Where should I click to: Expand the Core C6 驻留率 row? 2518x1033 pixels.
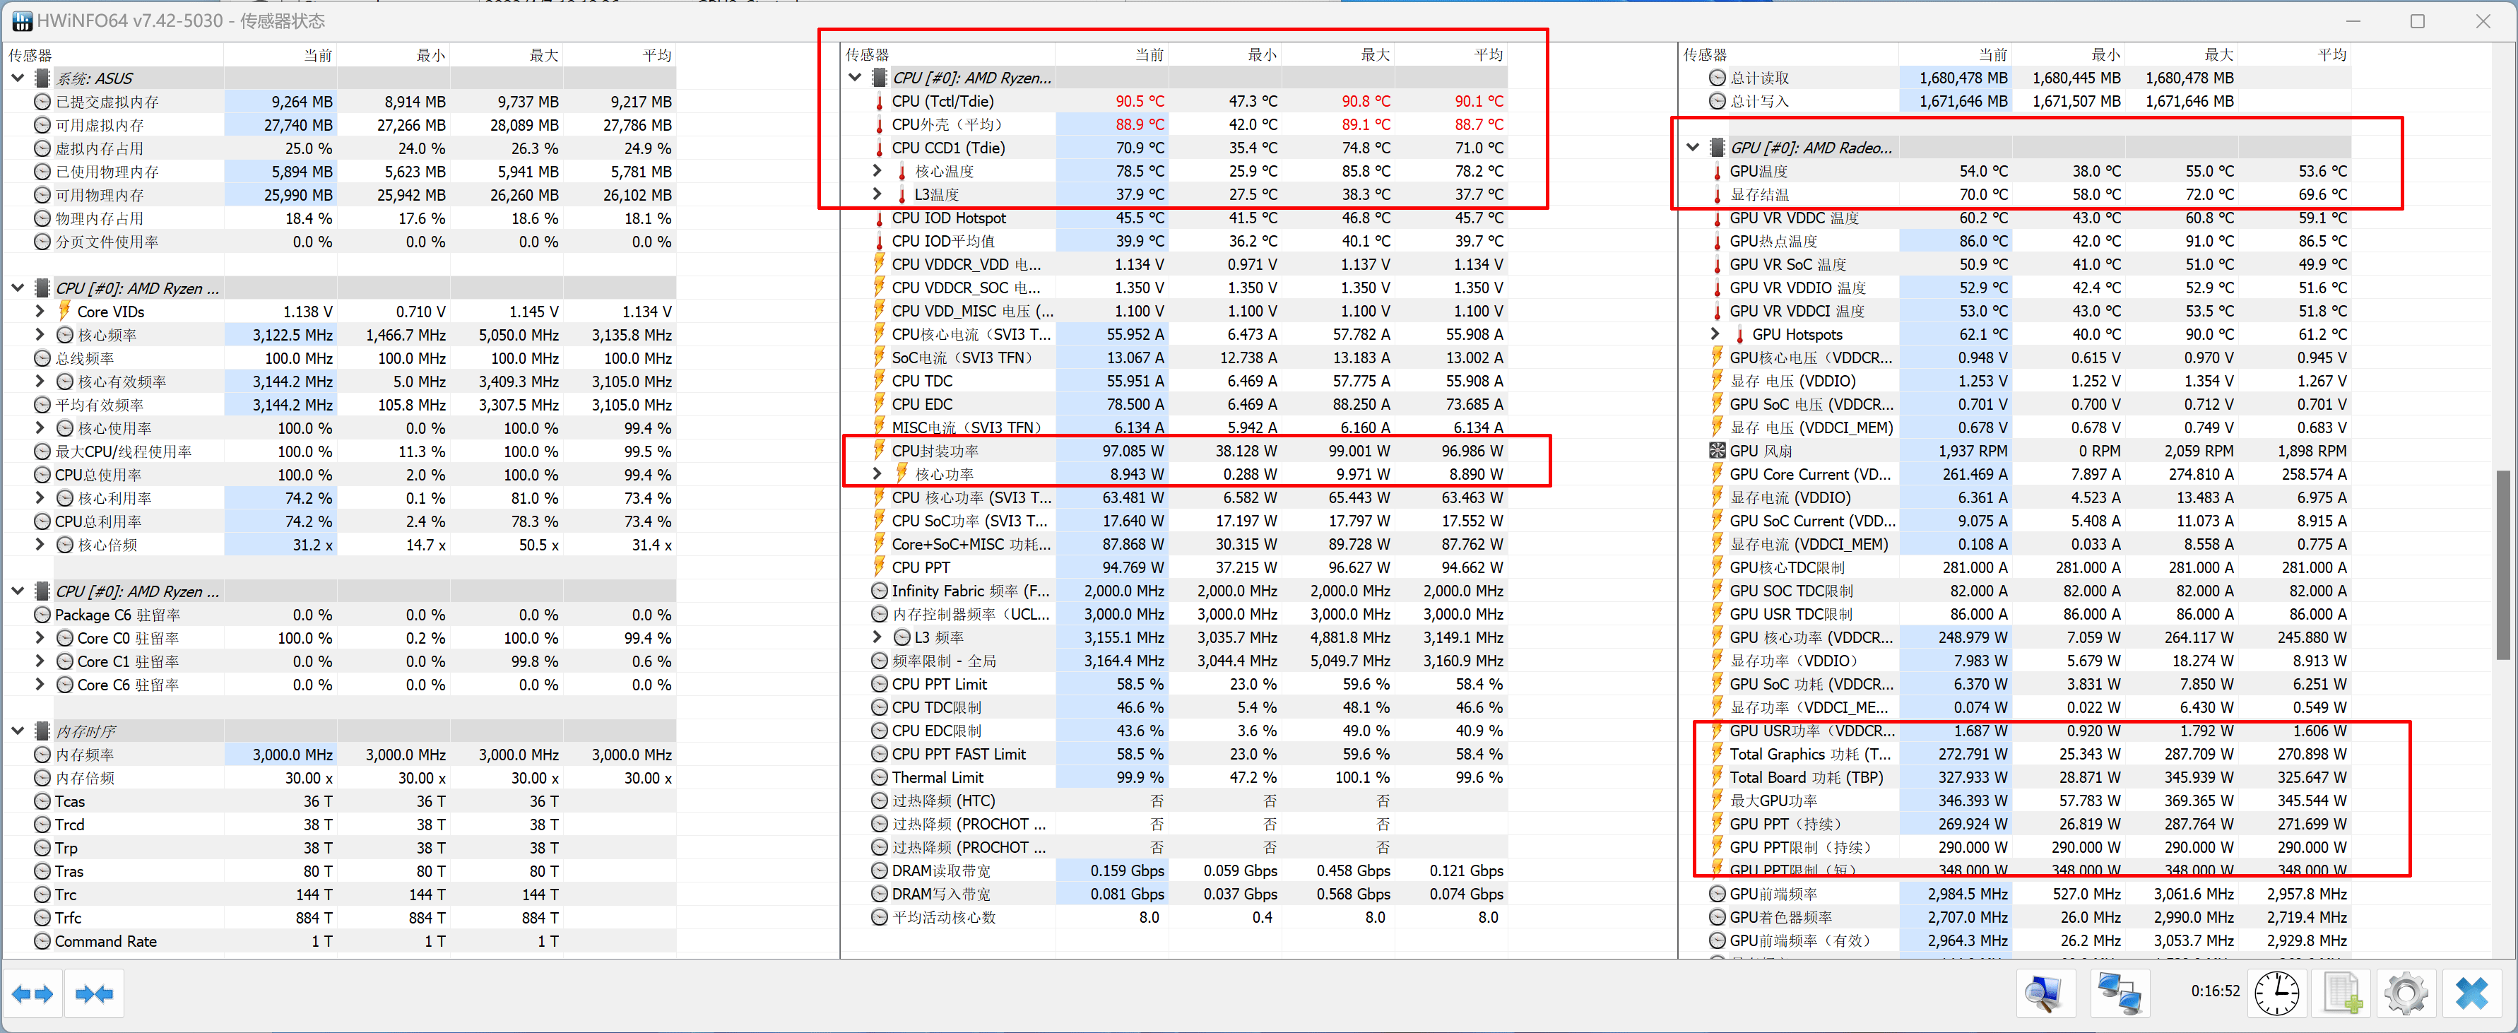coord(39,684)
